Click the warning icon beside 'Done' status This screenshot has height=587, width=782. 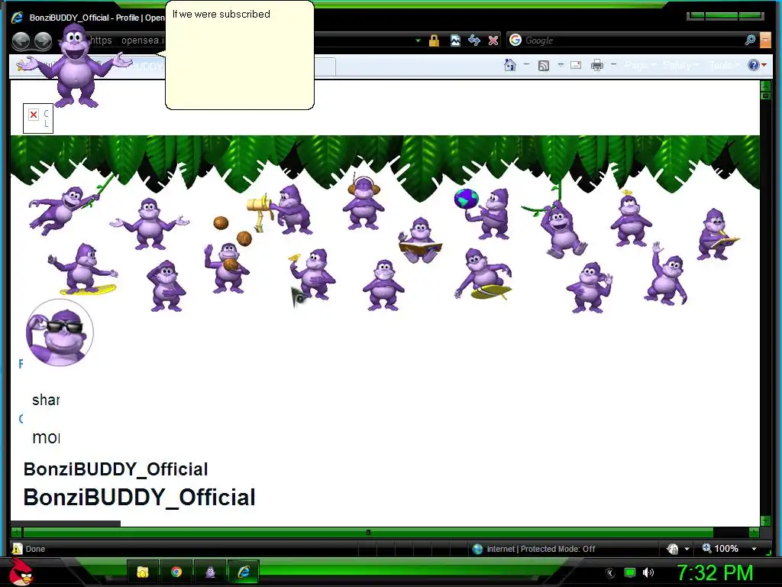(17, 549)
